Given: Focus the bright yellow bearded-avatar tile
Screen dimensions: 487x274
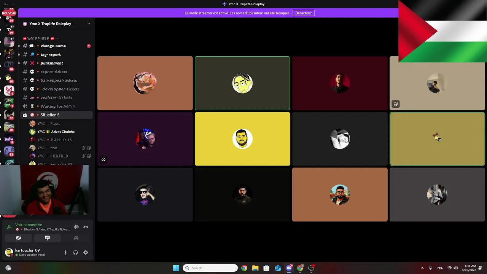Looking at the screenshot, I should (242, 139).
